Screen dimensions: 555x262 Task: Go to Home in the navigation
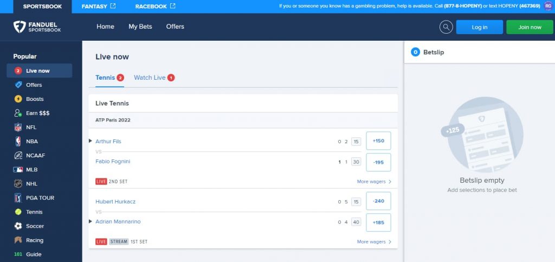click(106, 27)
